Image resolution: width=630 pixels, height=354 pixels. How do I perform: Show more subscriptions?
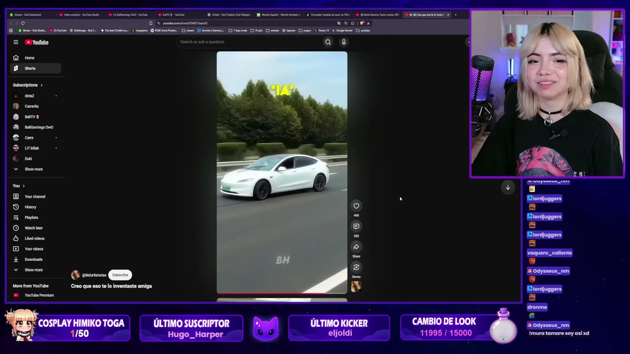(x=34, y=169)
